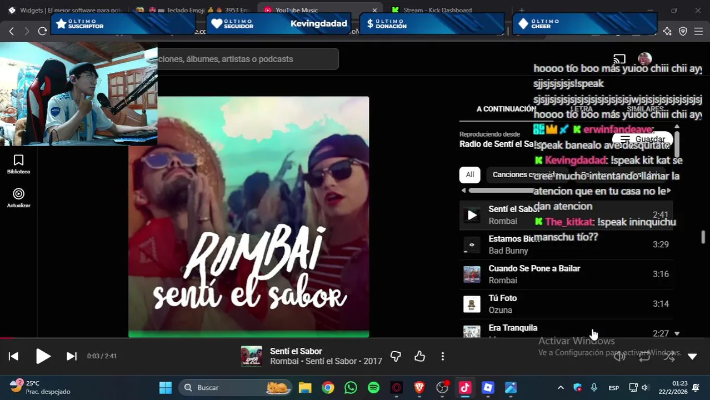Open Brave browser from the taskbar

(x=419, y=388)
